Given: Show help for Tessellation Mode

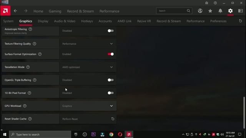Looking at the screenshot, I should tap(28, 67).
